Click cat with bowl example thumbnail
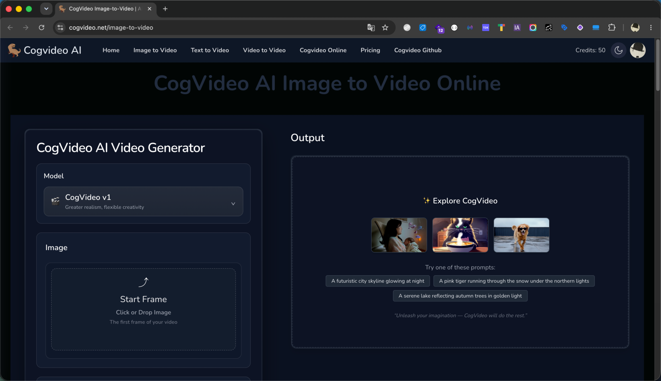Image resolution: width=661 pixels, height=381 pixels. 460,235
